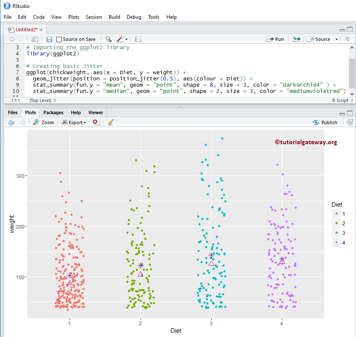Go forward to next source location
The width and height of the screenshot is (356, 337).
click(21, 39)
